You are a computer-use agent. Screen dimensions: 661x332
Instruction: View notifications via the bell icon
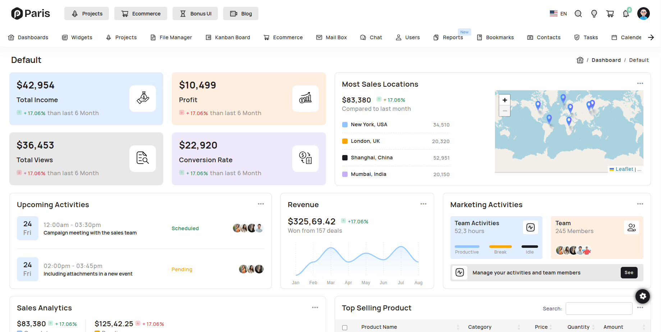coord(626,13)
